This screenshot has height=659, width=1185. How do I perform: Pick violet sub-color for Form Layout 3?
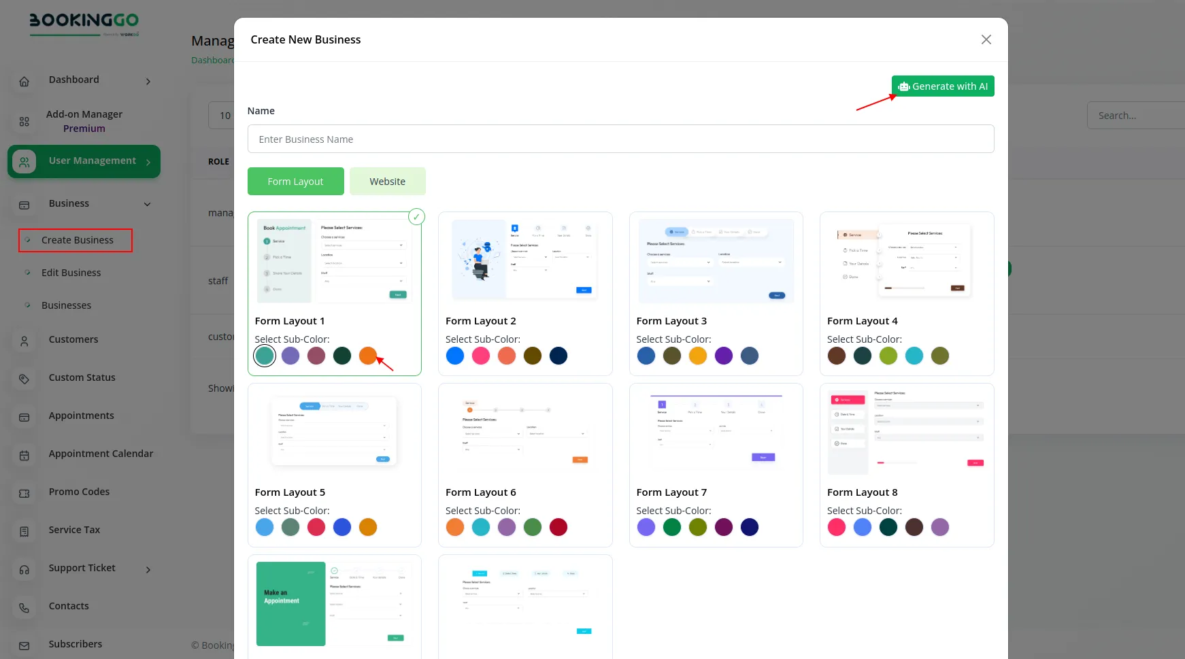[x=724, y=356]
